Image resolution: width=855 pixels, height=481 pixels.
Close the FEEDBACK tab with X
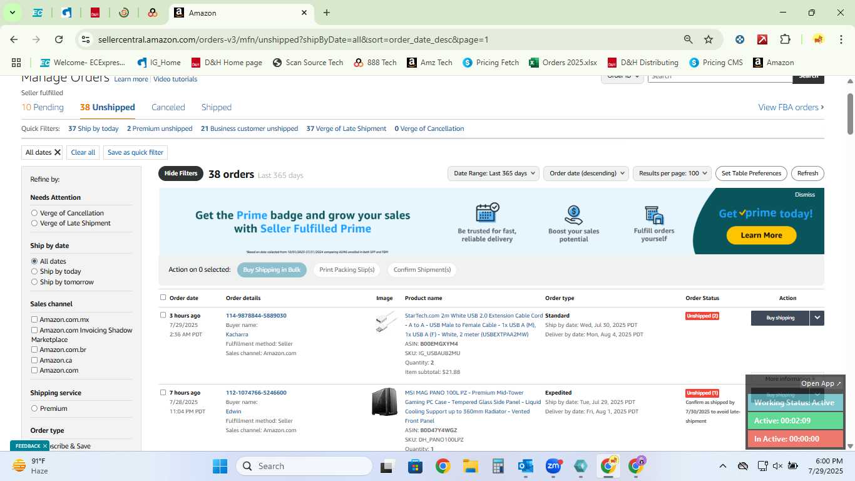(x=45, y=446)
